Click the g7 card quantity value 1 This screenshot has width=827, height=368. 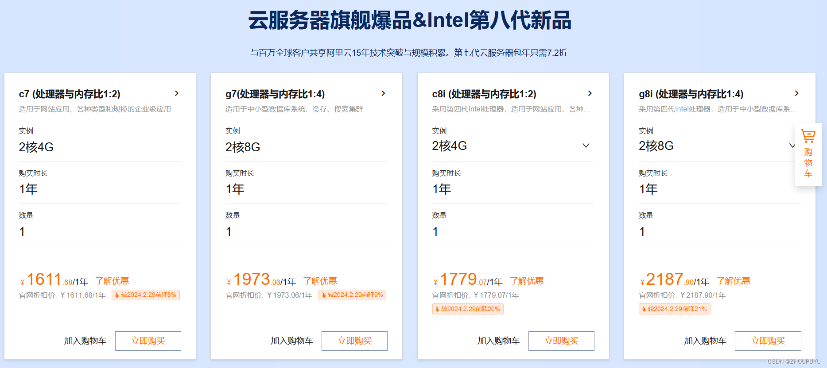(x=229, y=232)
